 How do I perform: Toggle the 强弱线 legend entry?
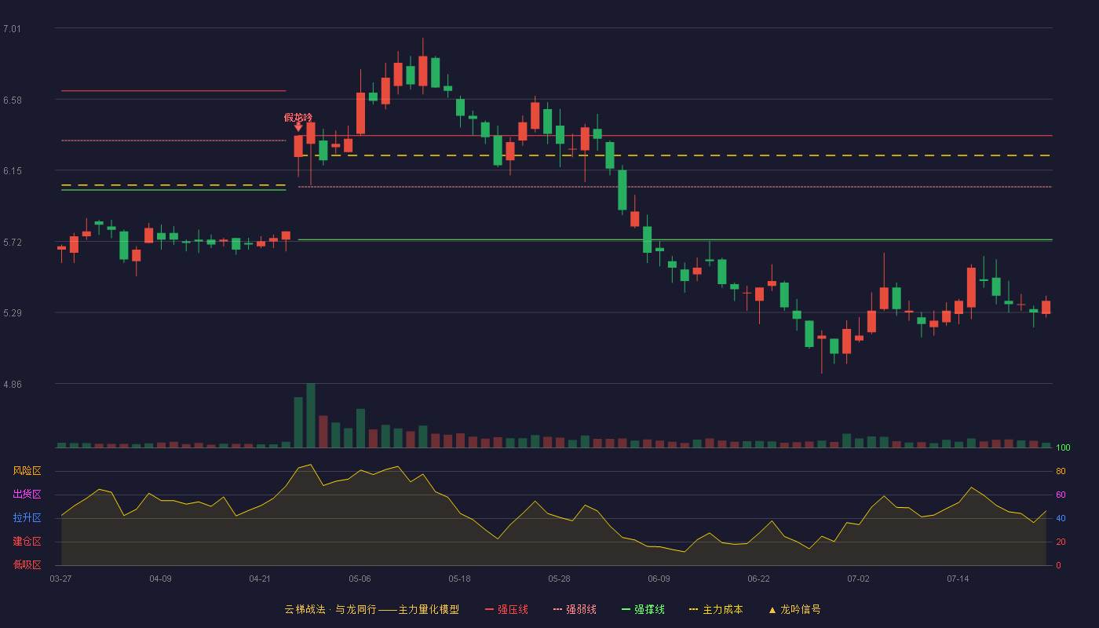click(575, 609)
